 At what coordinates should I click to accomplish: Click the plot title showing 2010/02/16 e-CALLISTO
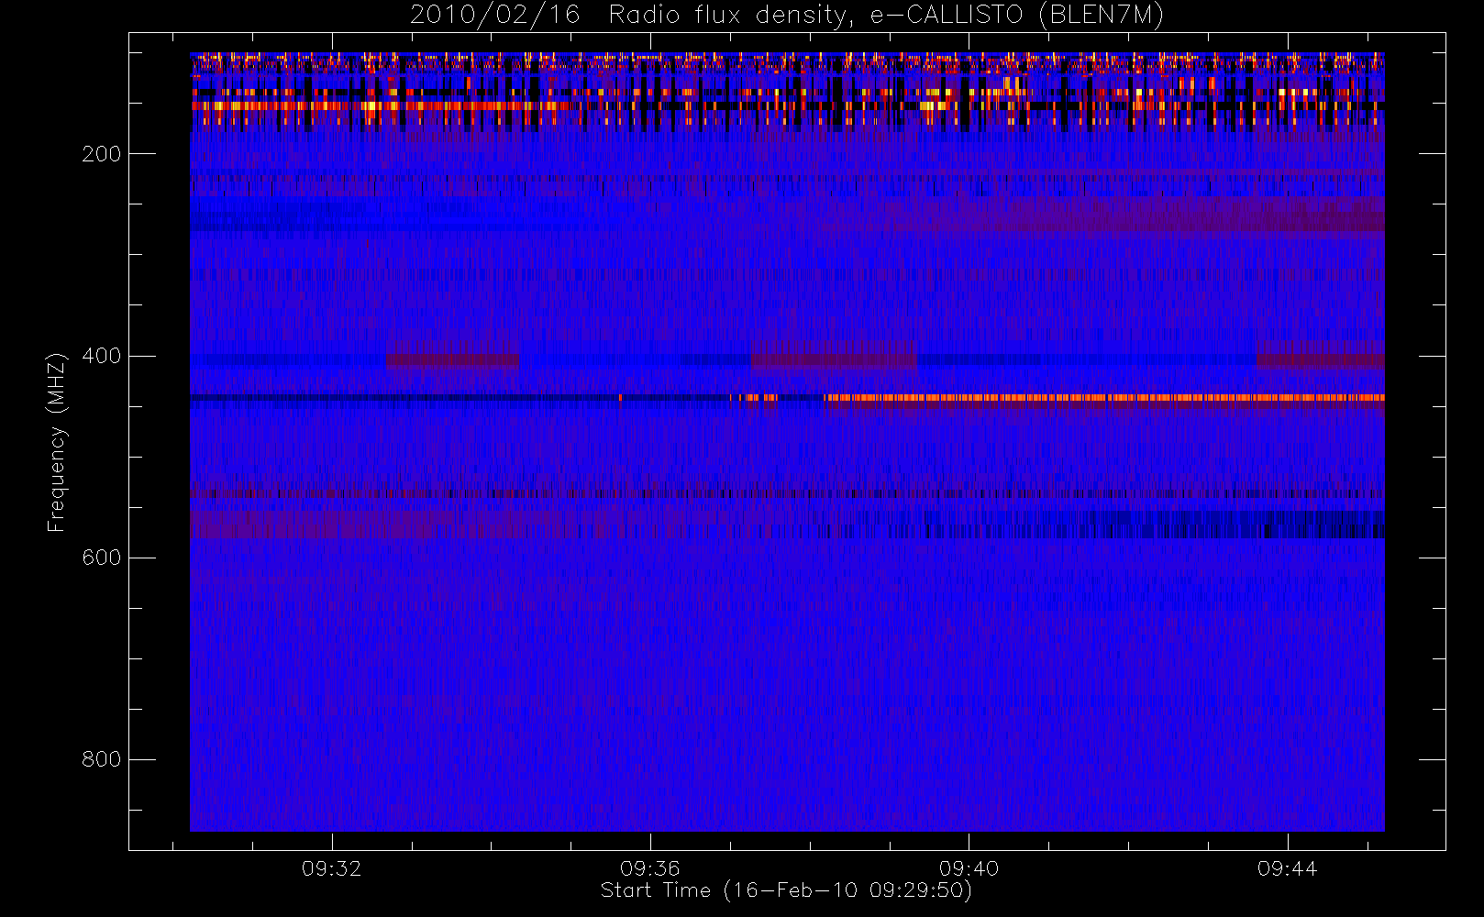pos(787,16)
